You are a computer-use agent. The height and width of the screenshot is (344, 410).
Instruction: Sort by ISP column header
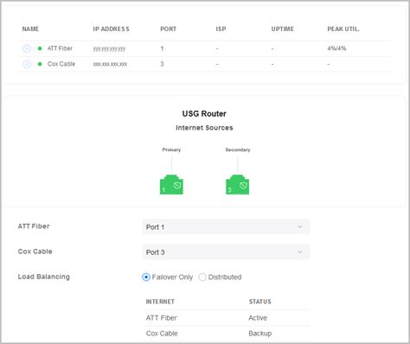coord(221,29)
